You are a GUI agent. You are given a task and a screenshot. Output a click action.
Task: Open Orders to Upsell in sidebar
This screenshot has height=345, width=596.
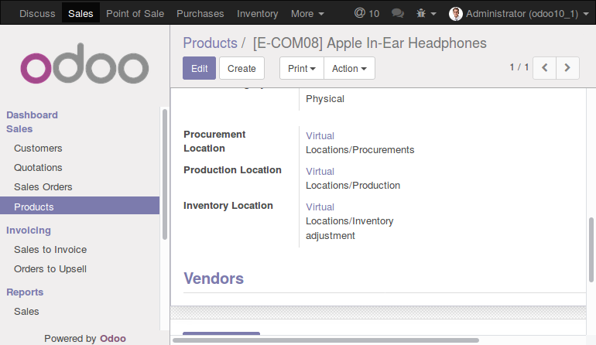click(50, 269)
